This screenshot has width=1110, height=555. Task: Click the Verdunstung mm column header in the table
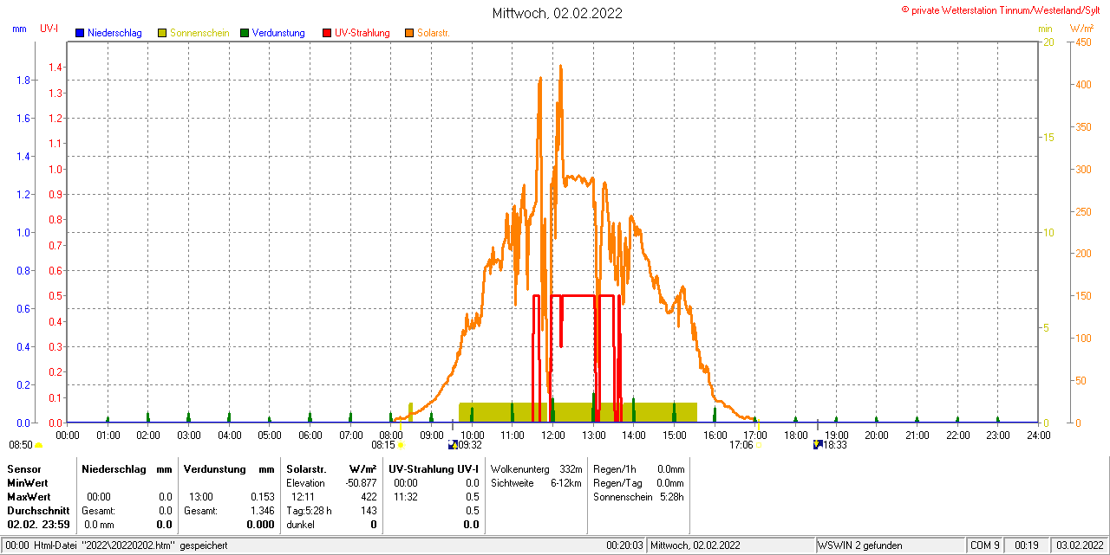click(x=229, y=468)
